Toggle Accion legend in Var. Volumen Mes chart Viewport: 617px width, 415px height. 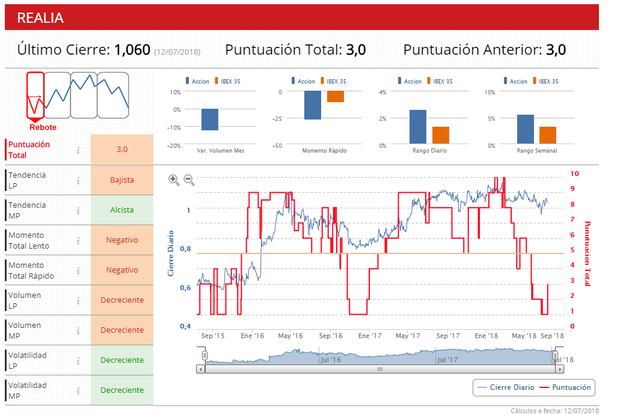197,81
